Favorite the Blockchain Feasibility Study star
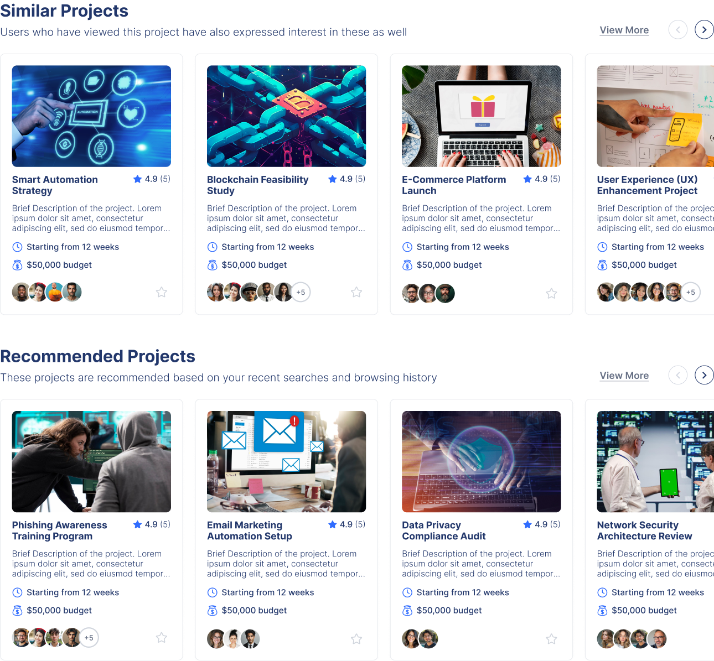Image resolution: width=714 pixels, height=661 pixels. point(356,292)
